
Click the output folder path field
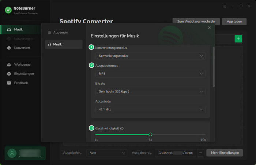click(x=175, y=153)
